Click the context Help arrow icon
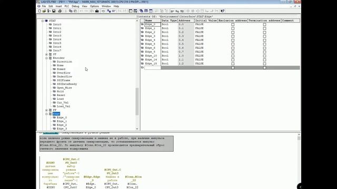This screenshot has height=189, width=337. click(222, 11)
